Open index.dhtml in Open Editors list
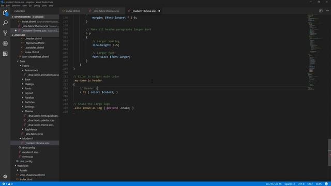Screen dimensions: 331x186 point(35,22)
